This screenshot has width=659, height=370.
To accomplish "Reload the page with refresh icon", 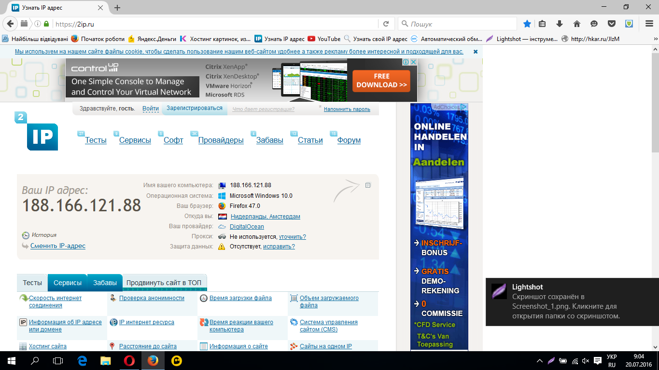I will (386, 24).
